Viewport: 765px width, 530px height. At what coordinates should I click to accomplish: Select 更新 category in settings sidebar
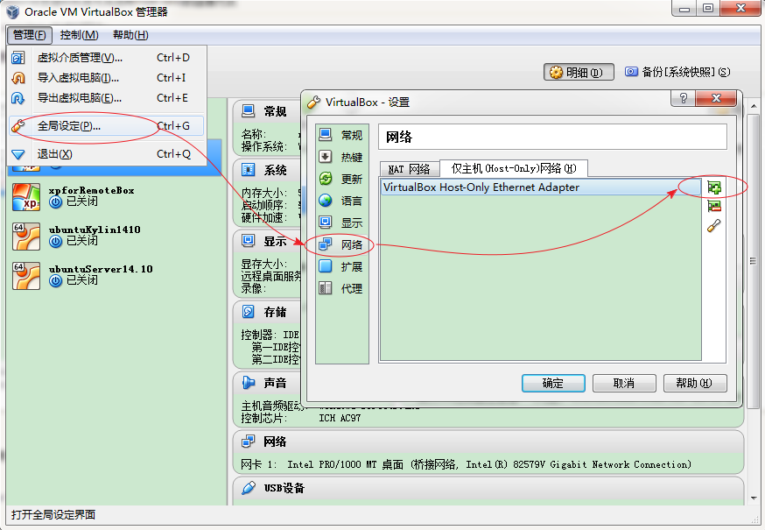tap(341, 179)
